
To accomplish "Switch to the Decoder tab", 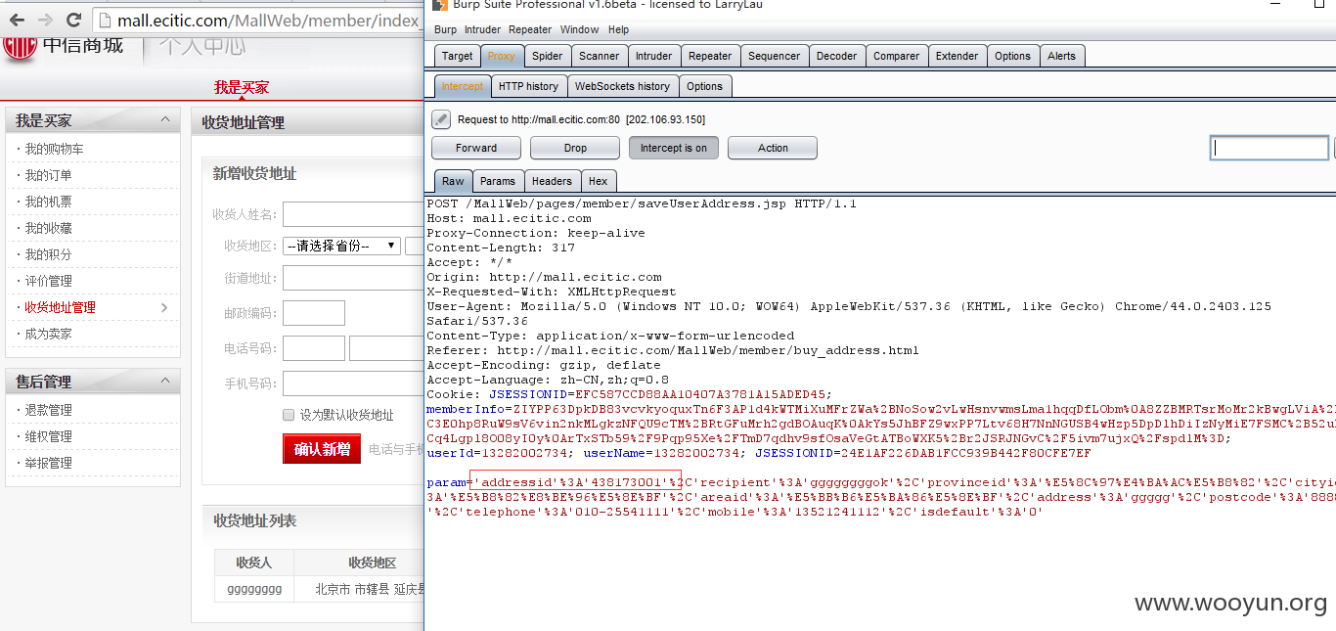I will pyautogui.click(x=836, y=56).
